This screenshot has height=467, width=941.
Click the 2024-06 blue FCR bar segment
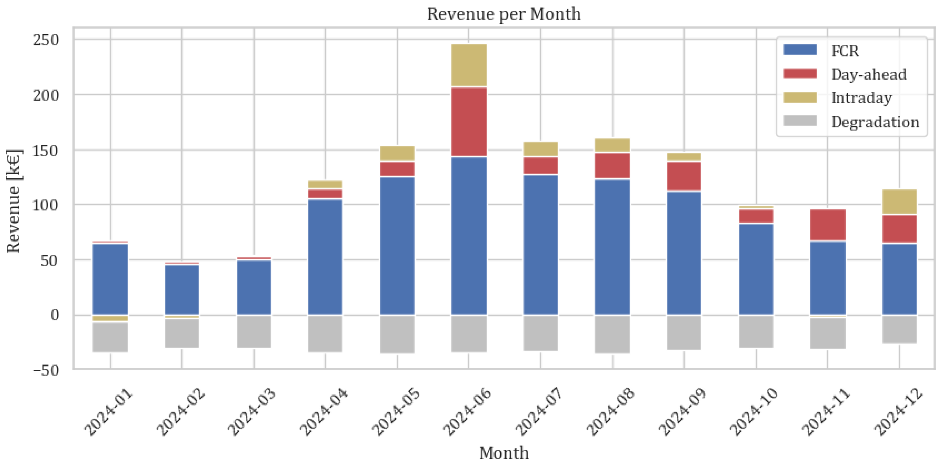469,235
